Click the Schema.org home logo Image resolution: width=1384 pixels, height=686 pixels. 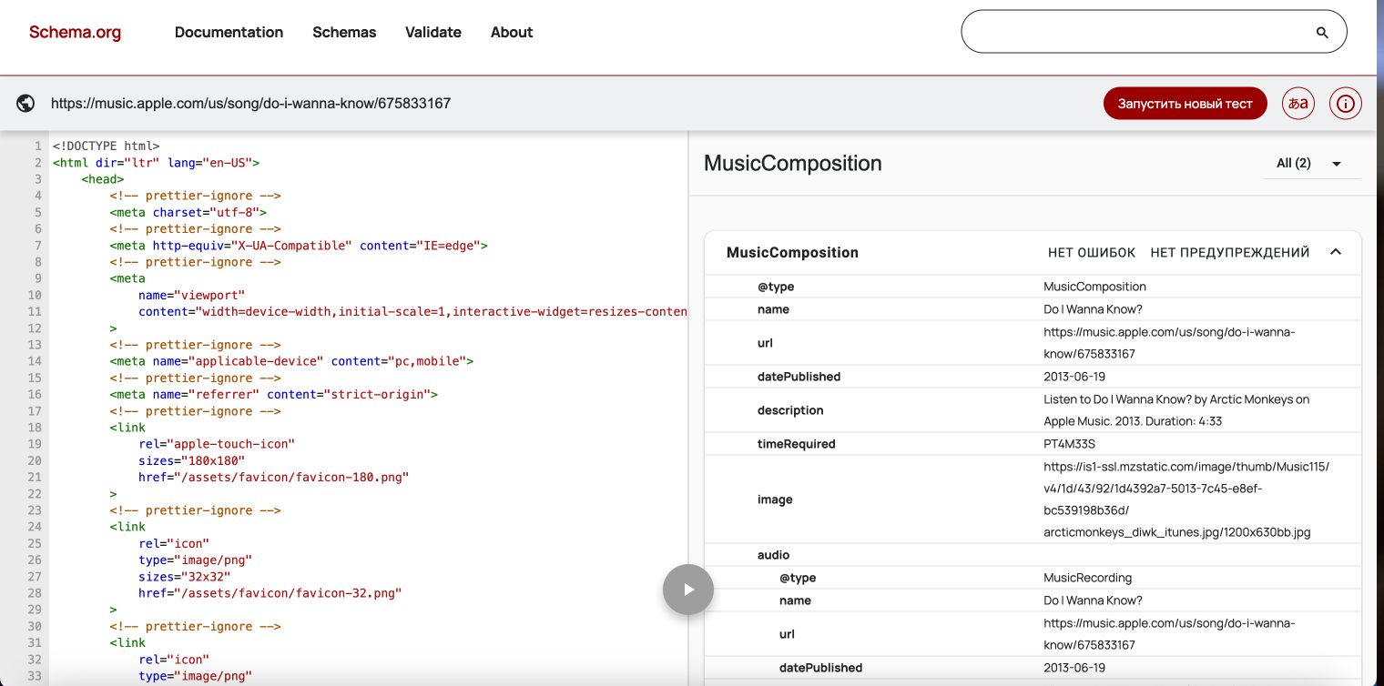pos(75,33)
